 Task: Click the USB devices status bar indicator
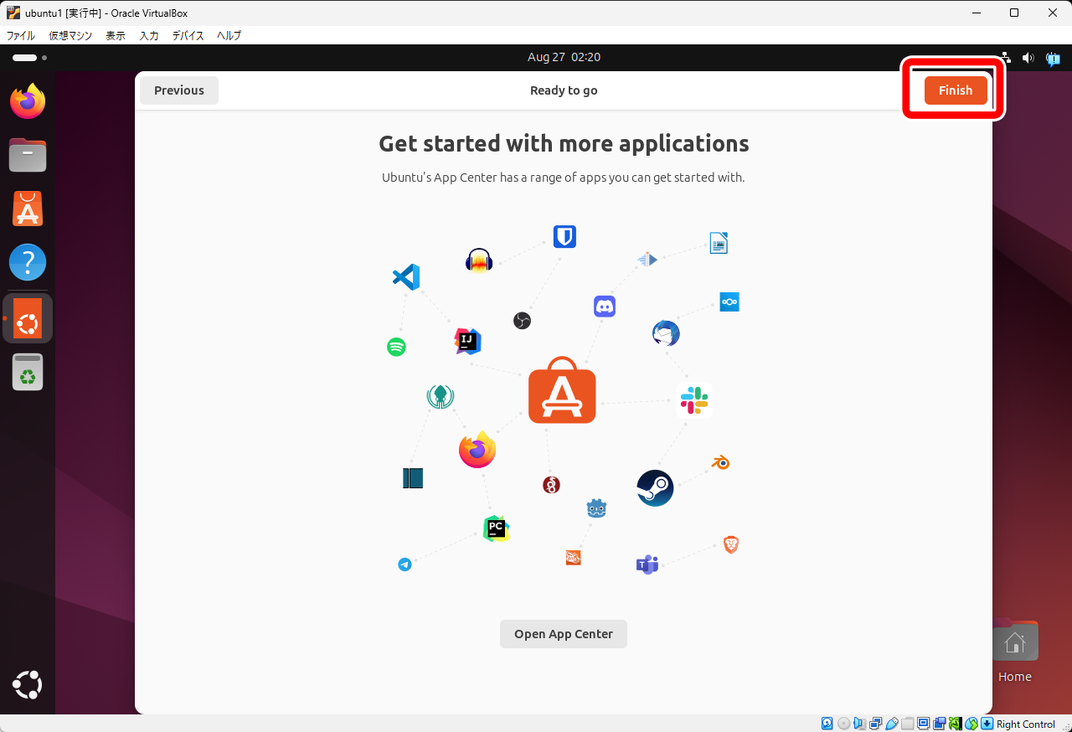891,724
